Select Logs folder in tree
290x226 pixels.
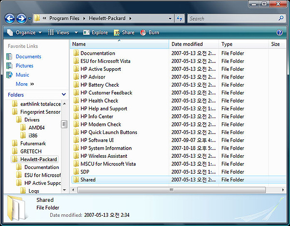[29, 191]
